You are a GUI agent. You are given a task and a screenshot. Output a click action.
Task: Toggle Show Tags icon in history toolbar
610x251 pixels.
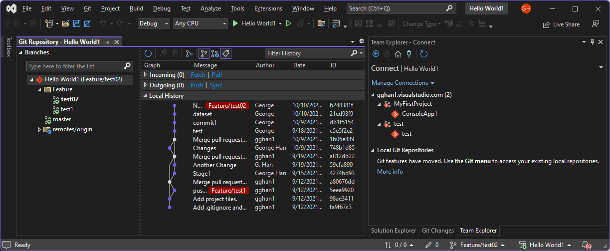click(225, 53)
